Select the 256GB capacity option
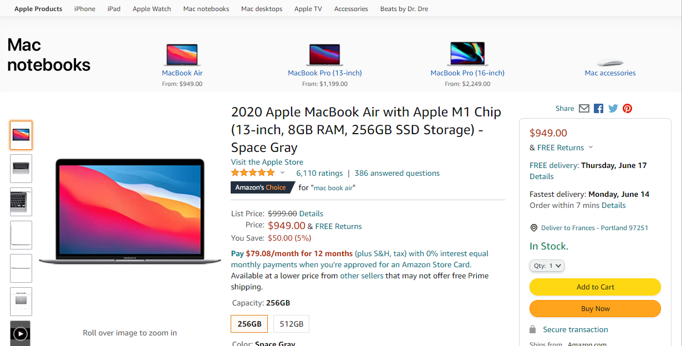The height and width of the screenshot is (346, 682). [x=249, y=324]
